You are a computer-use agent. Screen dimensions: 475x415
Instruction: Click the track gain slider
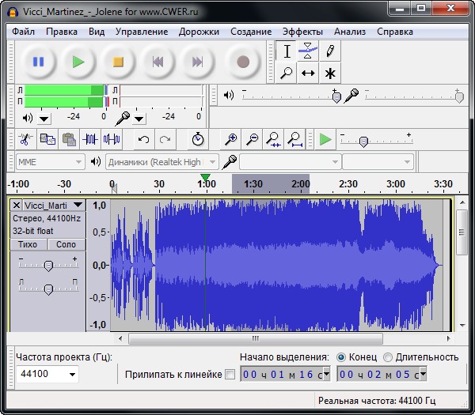(x=48, y=266)
